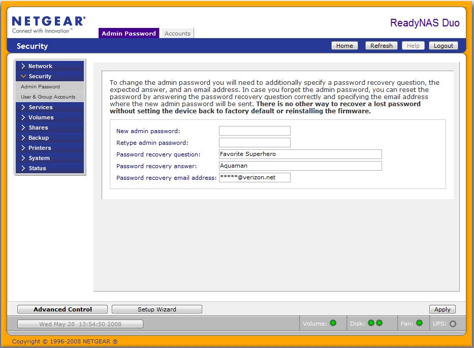Click the Password recovery answer field
The height and width of the screenshot is (348, 474).
[300, 166]
